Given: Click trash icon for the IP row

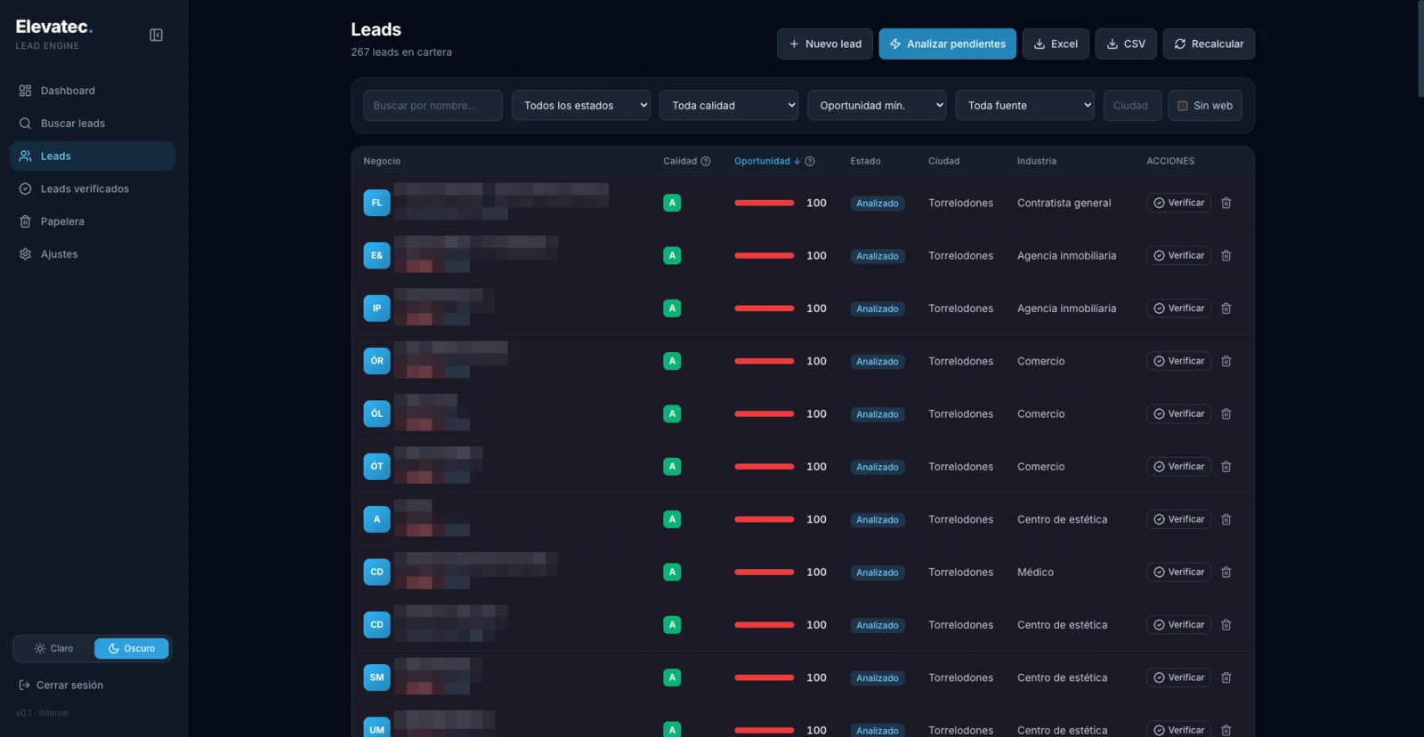Looking at the screenshot, I should [x=1226, y=308].
